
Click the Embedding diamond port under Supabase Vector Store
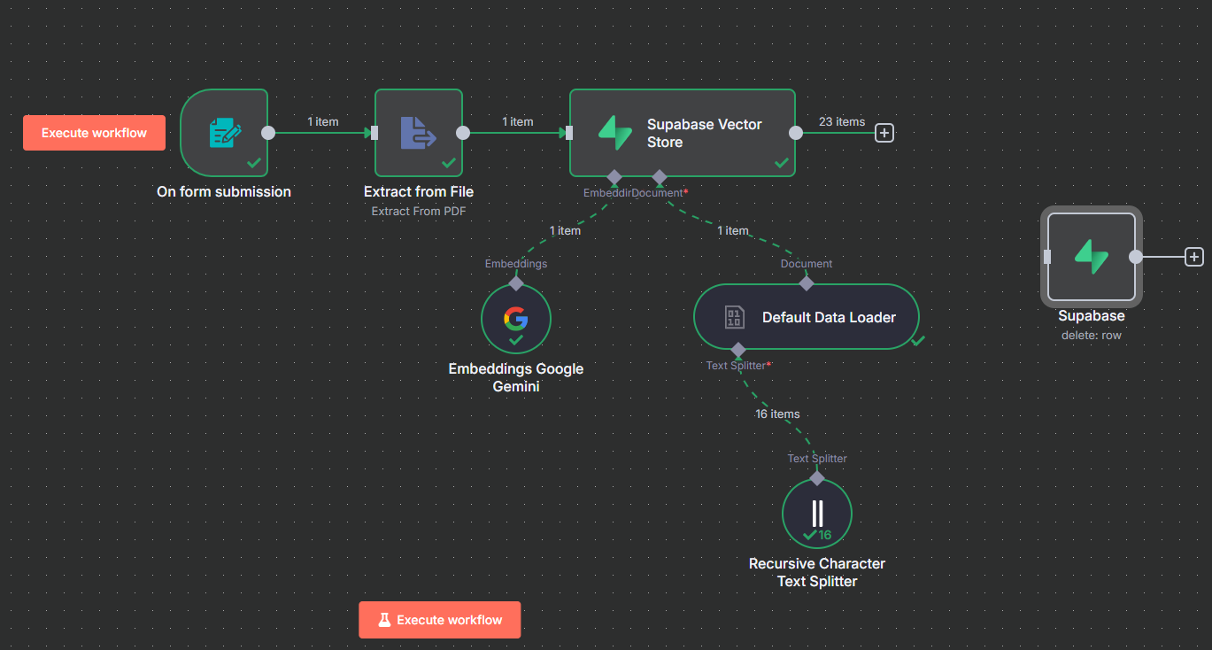(x=614, y=177)
